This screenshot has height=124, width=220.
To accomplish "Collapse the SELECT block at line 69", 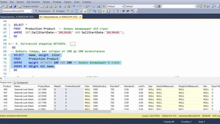I will pyautogui.click(x=9, y=55).
